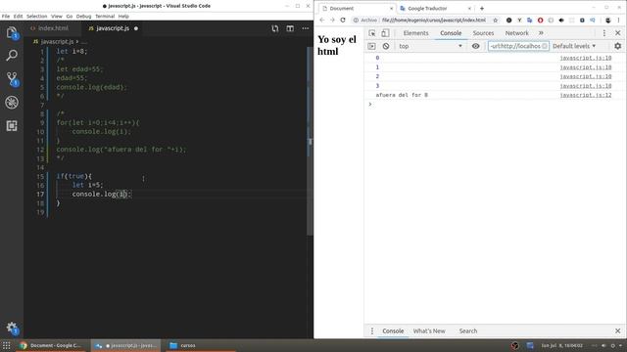The width and height of the screenshot is (627, 352).
Task: Open javascript.js:12 source link
Action: tap(586, 95)
